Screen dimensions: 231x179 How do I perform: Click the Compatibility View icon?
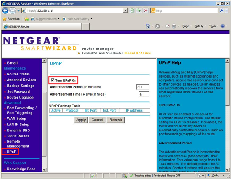tap(132, 10)
